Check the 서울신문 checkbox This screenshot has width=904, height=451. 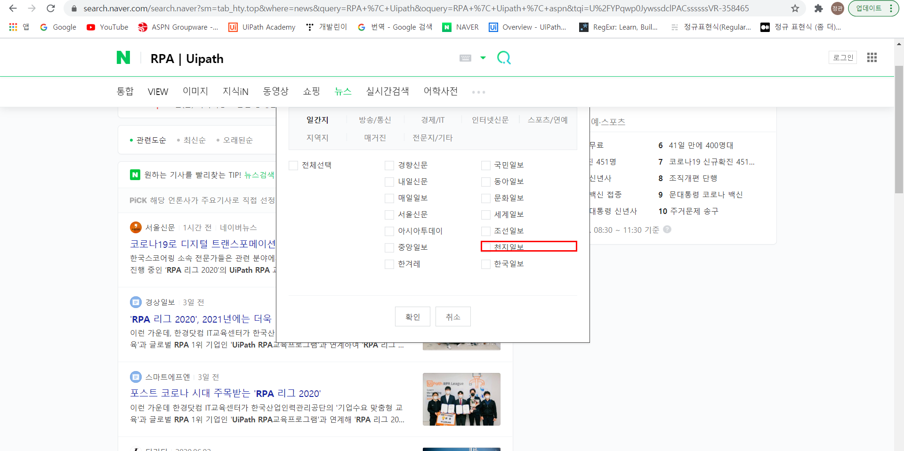[389, 214]
